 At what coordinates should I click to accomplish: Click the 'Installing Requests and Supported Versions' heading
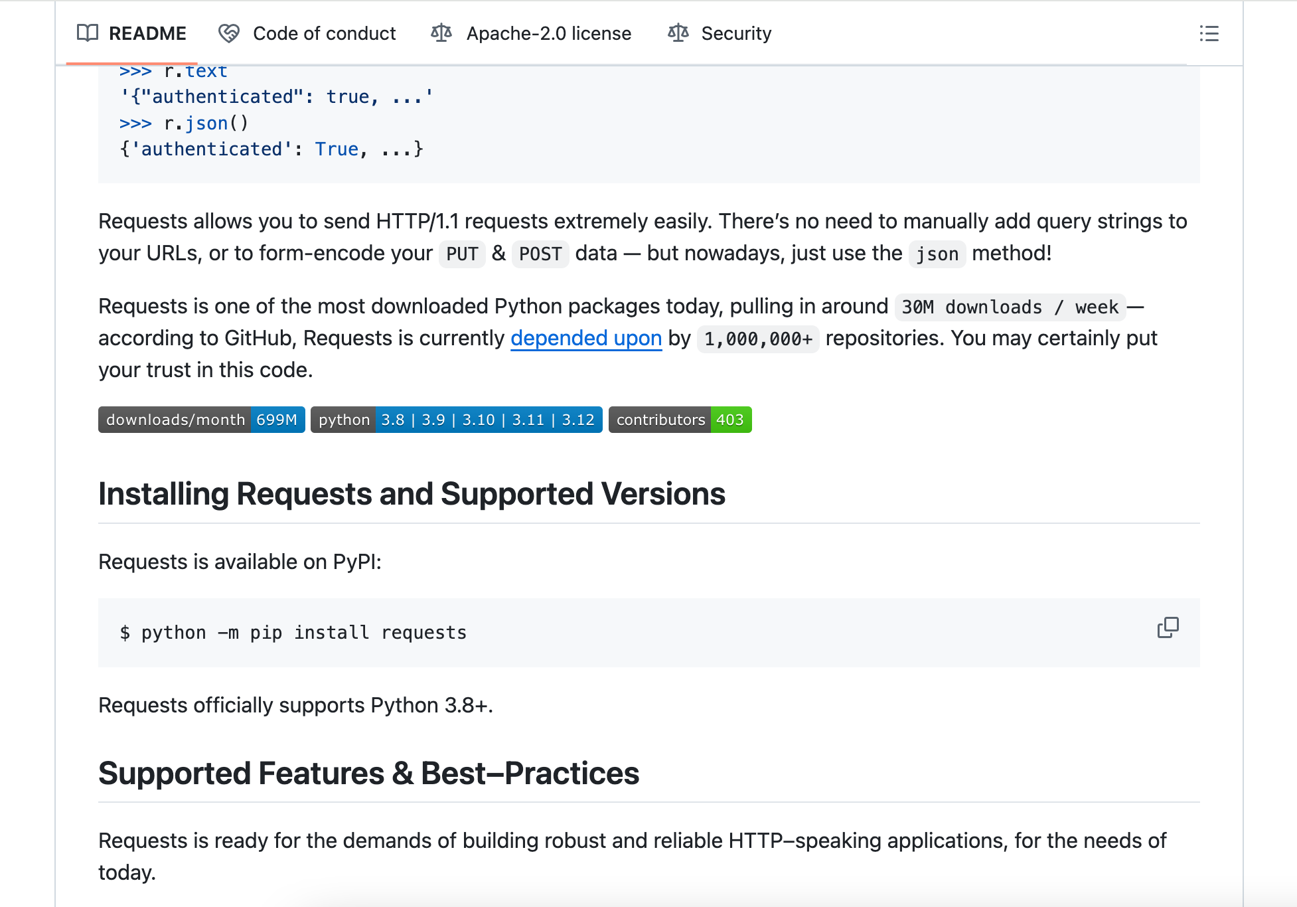[x=412, y=494]
